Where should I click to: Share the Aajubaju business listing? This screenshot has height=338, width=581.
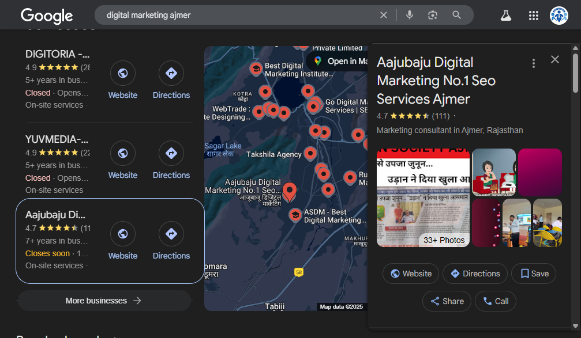coord(447,301)
